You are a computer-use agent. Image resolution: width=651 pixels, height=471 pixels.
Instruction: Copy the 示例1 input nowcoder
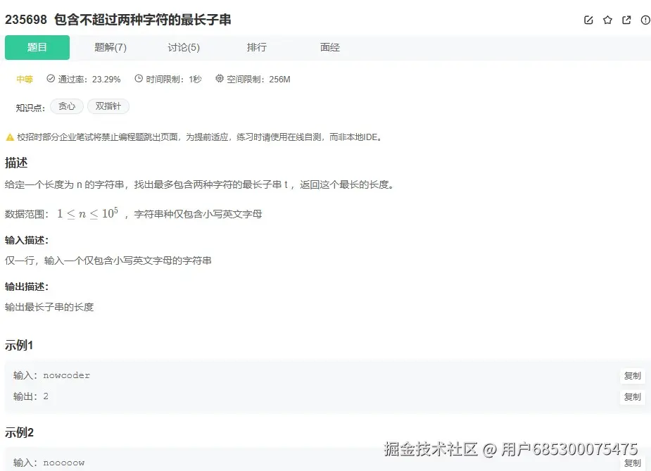[x=631, y=375]
